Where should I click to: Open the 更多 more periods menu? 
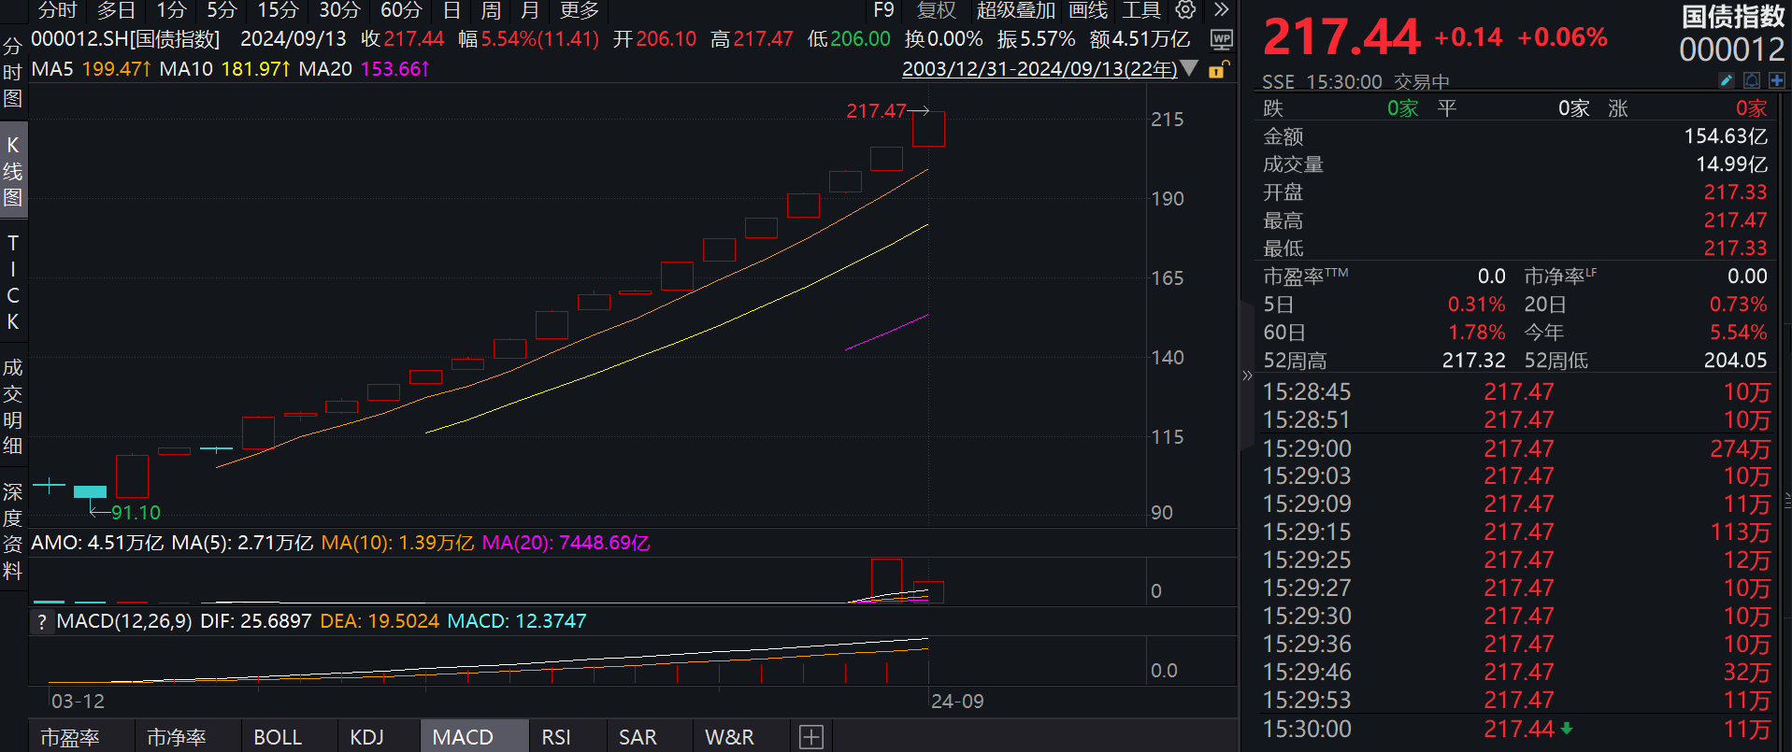click(x=580, y=10)
